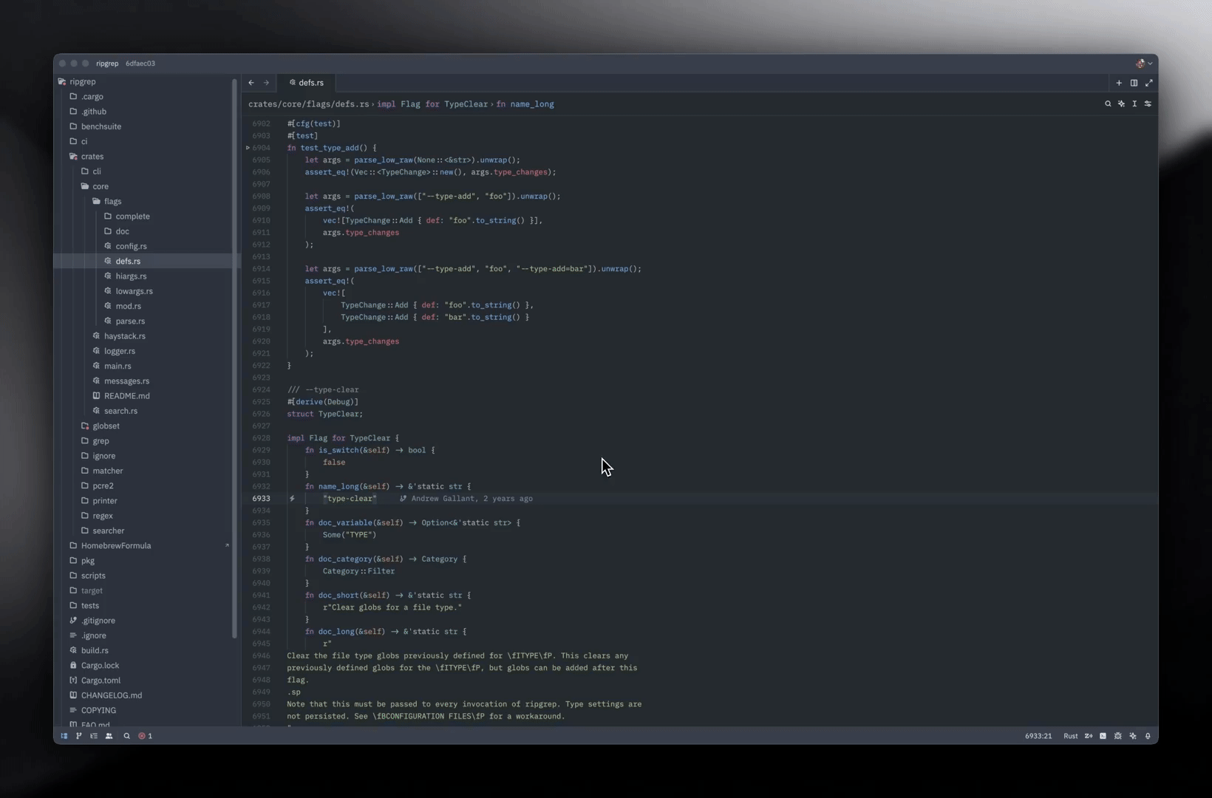The image size is (1212, 798).
Task: Go to line via cursor position 6933:21
Action: (1038, 736)
